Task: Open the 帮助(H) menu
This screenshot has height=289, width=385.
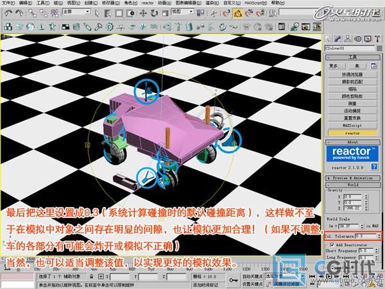Action: point(278,3)
